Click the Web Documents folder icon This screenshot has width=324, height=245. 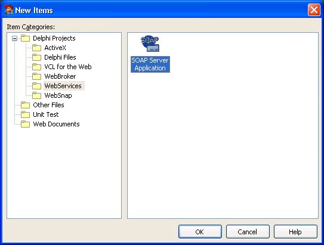(x=26, y=124)
